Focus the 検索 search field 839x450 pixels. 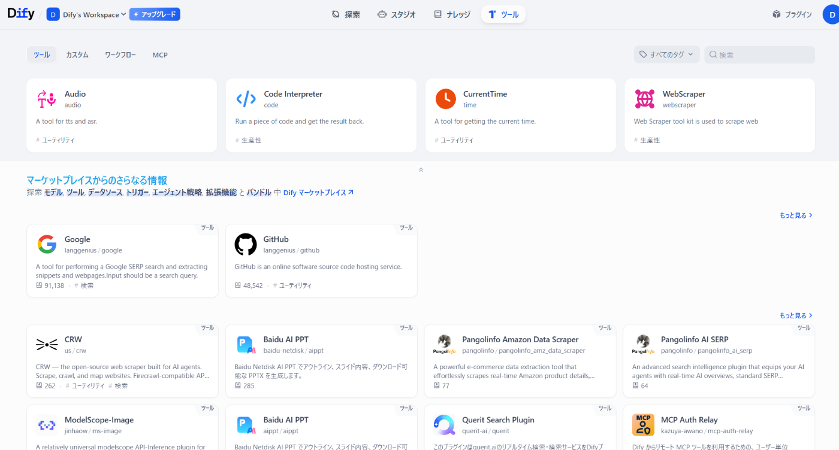pyautogui.click(x=759, y=54)
